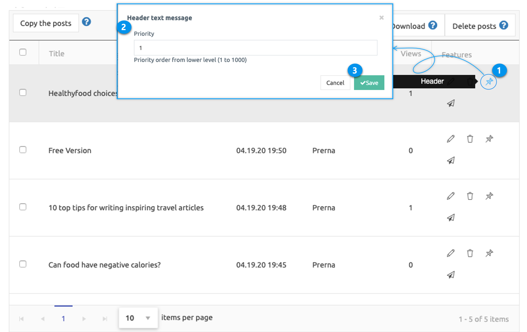
Task: Click the Save button in Header dialog
Action: (369, 83)
